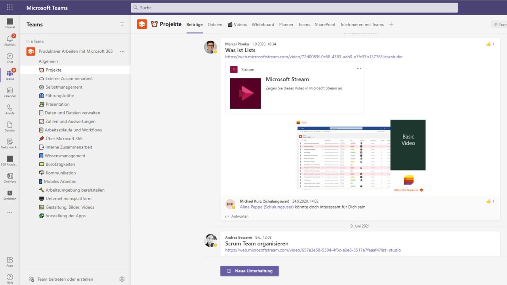The image size is (507, 285).
Task: Open Scrum Team organisieren Stream link
Action: (313, 250)
